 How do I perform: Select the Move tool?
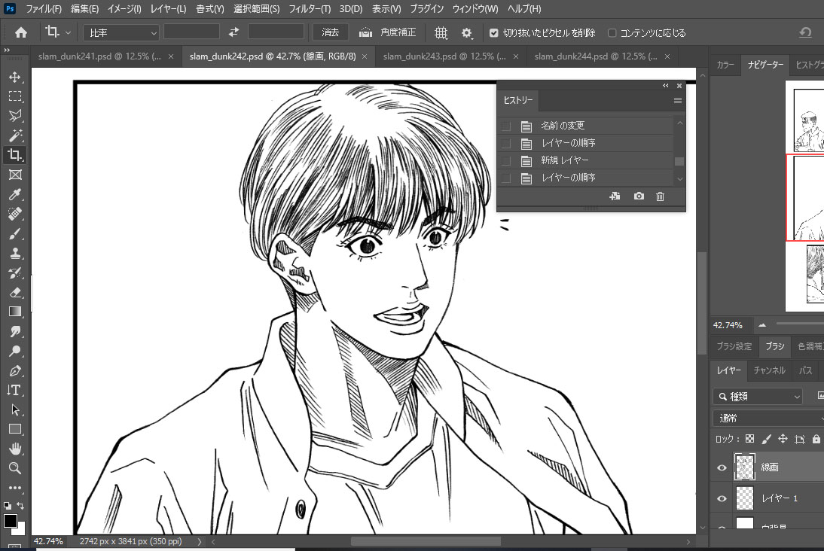[x=15, y=78]
